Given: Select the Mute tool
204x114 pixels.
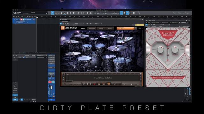Looking at the screenshot, I should point(68,13).
